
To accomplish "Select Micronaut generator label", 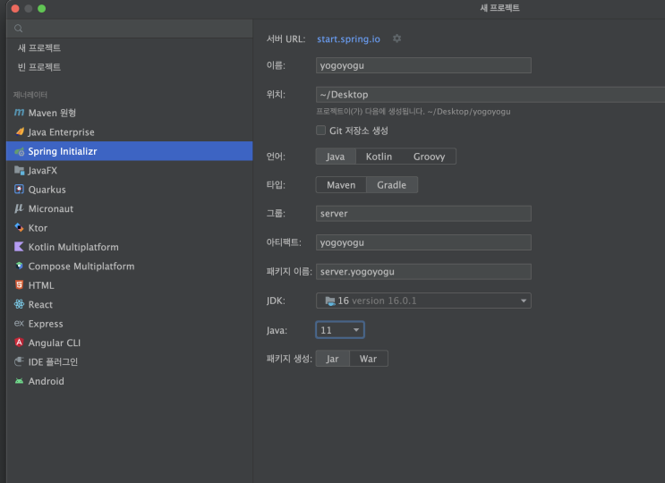I will click(50, 208).
